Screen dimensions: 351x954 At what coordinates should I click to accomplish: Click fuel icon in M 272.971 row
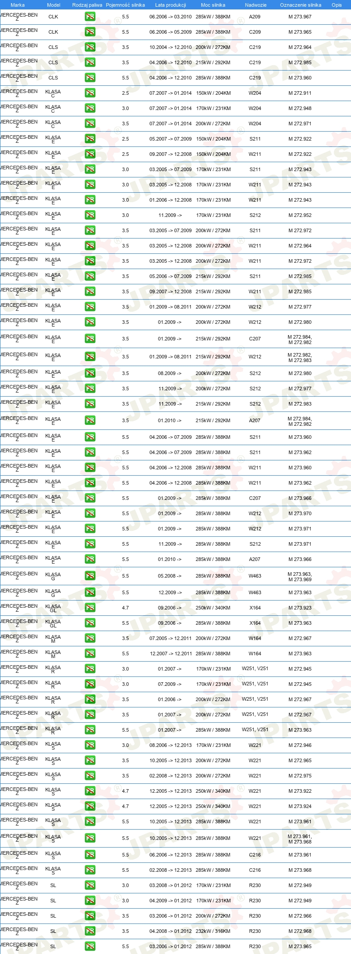click(90, 124)
